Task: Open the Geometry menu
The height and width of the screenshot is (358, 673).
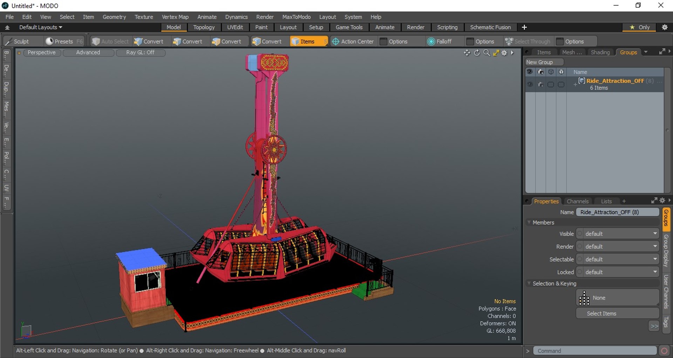Action: (114, 17)
